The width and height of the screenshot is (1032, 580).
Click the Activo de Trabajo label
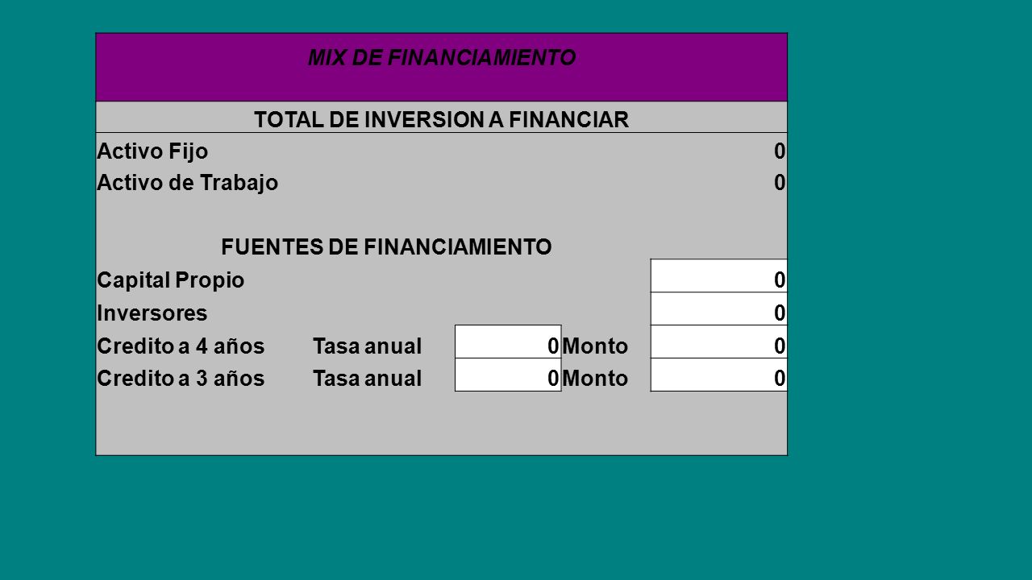(188, 183)
